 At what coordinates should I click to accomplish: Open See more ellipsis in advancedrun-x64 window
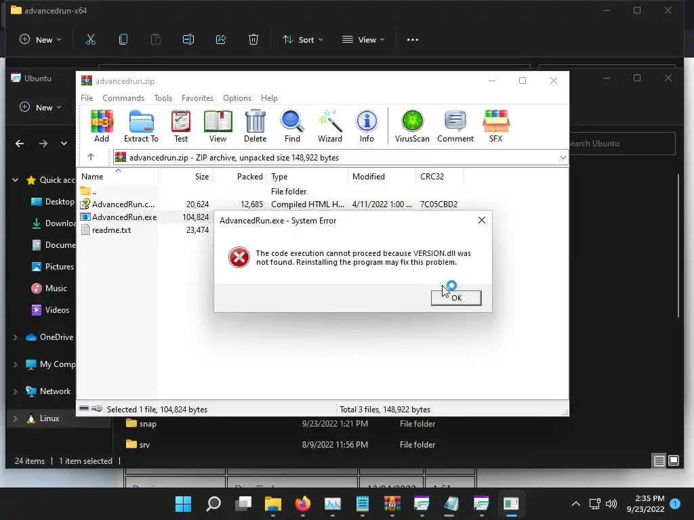pos(413,39)
